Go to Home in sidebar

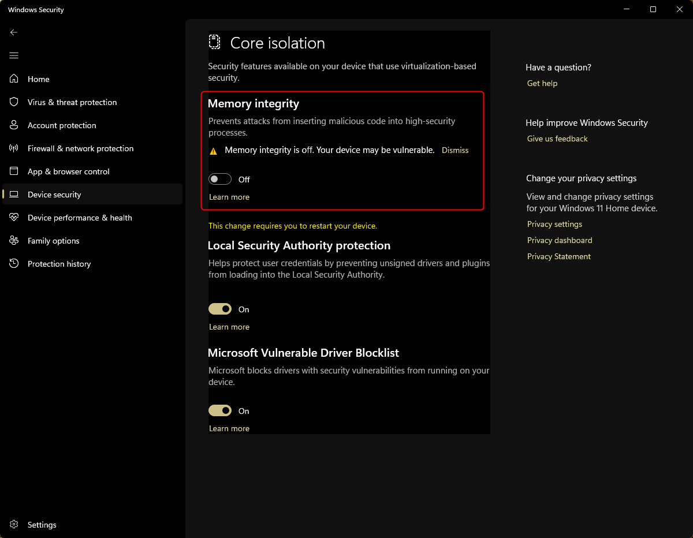point(92,79)
